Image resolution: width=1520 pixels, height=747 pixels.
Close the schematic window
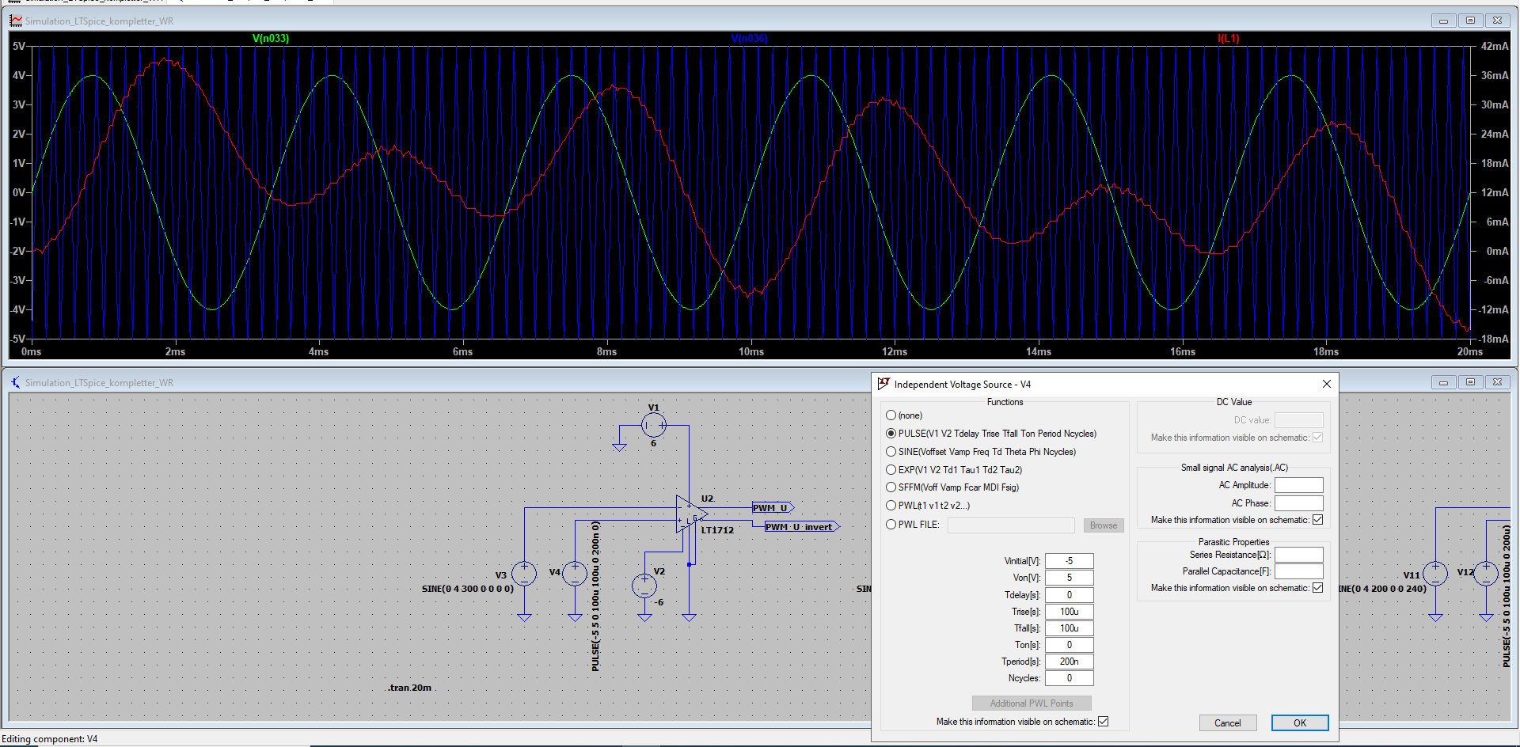coord(1497,382)
